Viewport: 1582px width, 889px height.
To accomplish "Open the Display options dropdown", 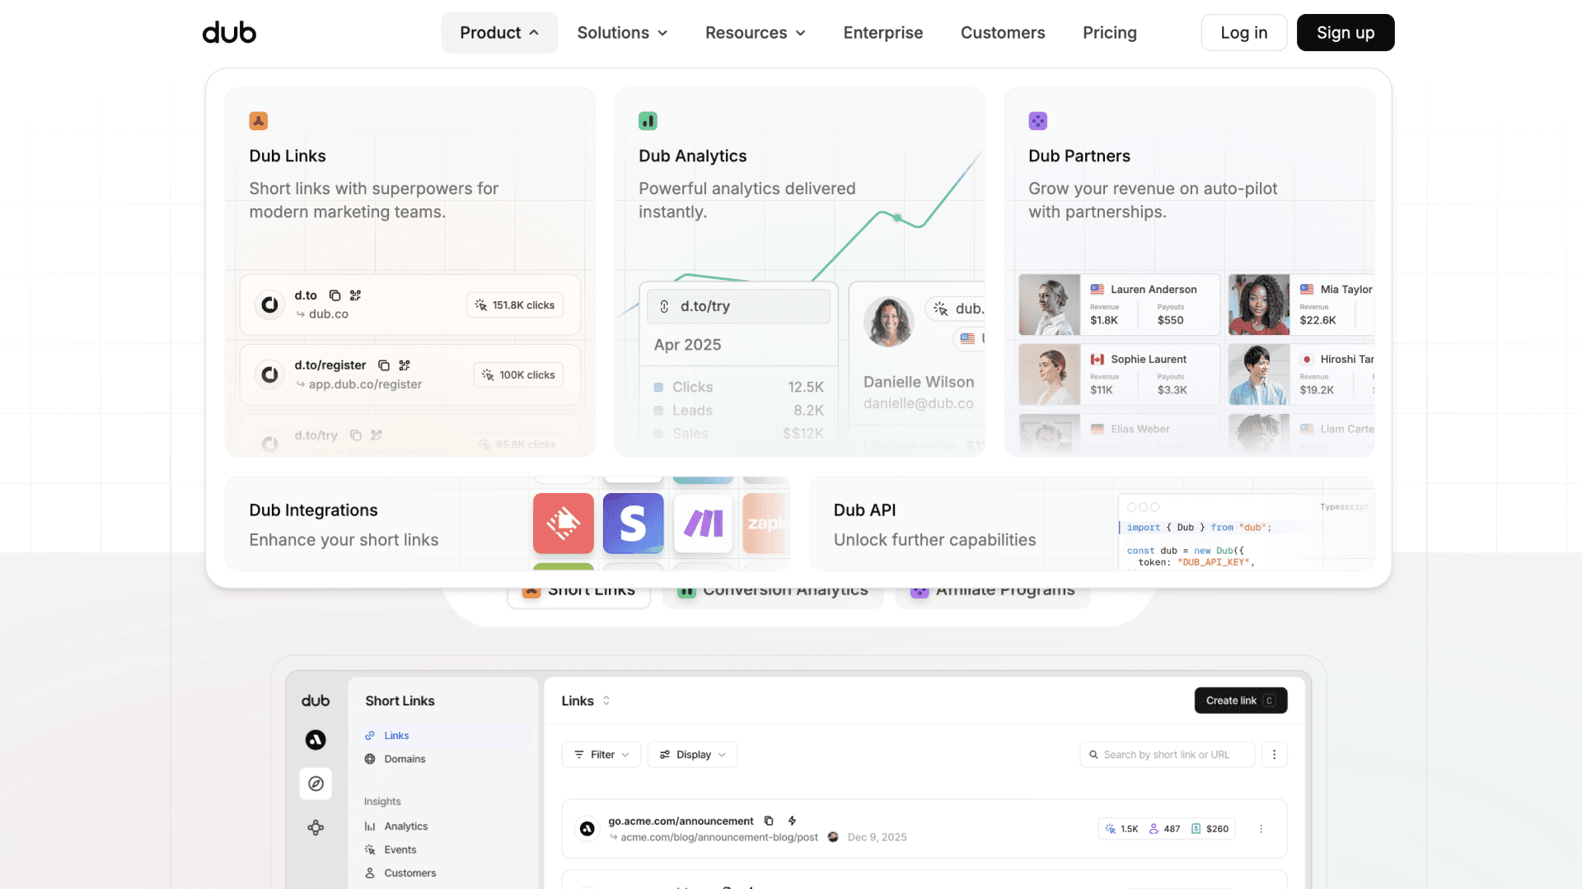I will [692, 755].
